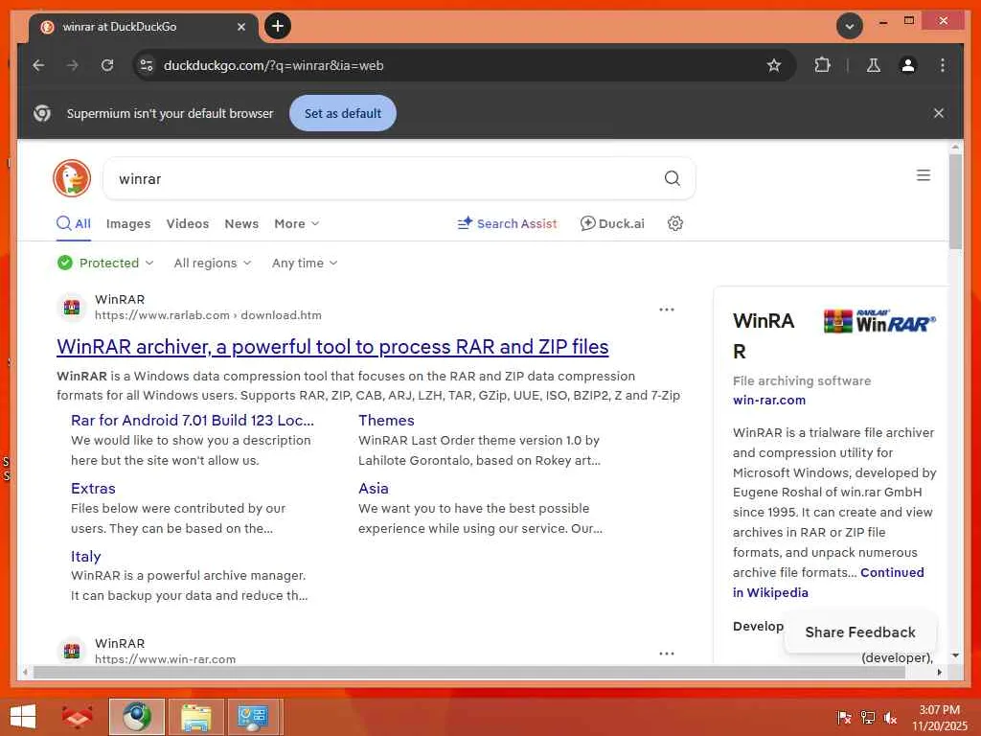This screenshot has height=736, width=981.
Task: Open the Italy sitelink
Action: (85, 557)
